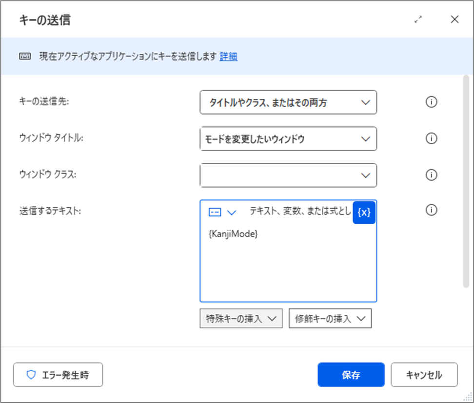Open the キーの送信先 dropdown
The height and width of the screenshot is (403, 474).
click(288, 102)
